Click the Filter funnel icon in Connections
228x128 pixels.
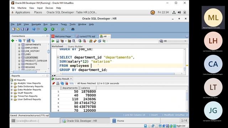(x=24, y=41)
